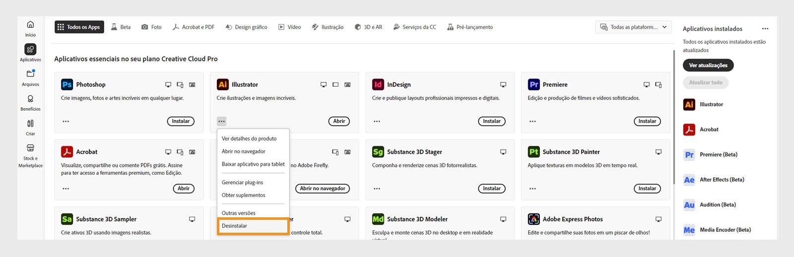Open the Aplicativos sidebar section

pos(30,53)
